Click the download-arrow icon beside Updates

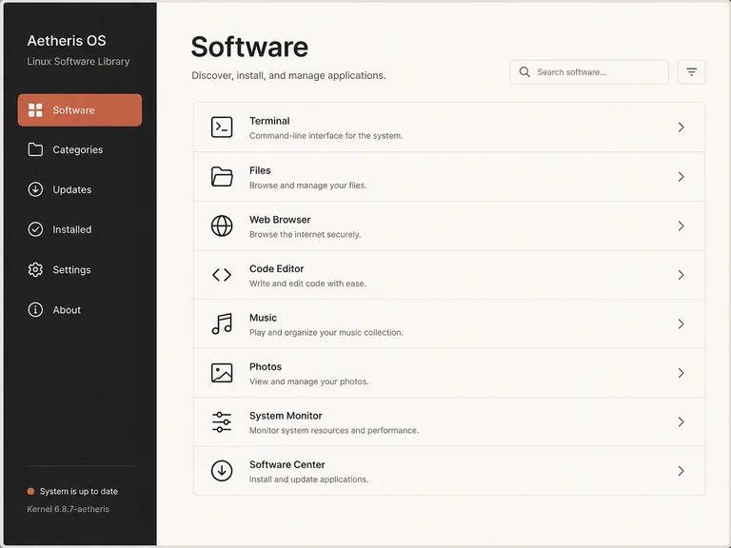[x=35, y=189]
